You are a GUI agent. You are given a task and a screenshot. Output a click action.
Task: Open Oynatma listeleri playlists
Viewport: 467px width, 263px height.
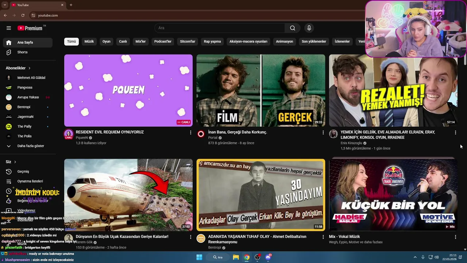tap(28, 181)
